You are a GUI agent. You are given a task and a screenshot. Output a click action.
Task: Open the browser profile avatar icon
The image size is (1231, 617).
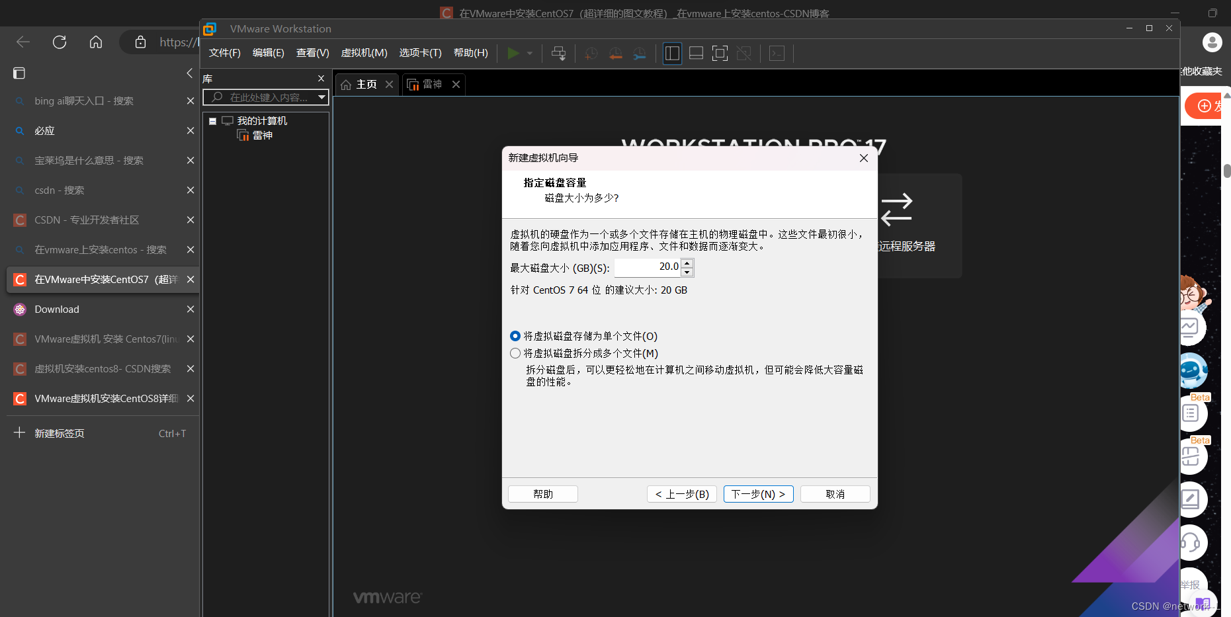pos(1212,42)
